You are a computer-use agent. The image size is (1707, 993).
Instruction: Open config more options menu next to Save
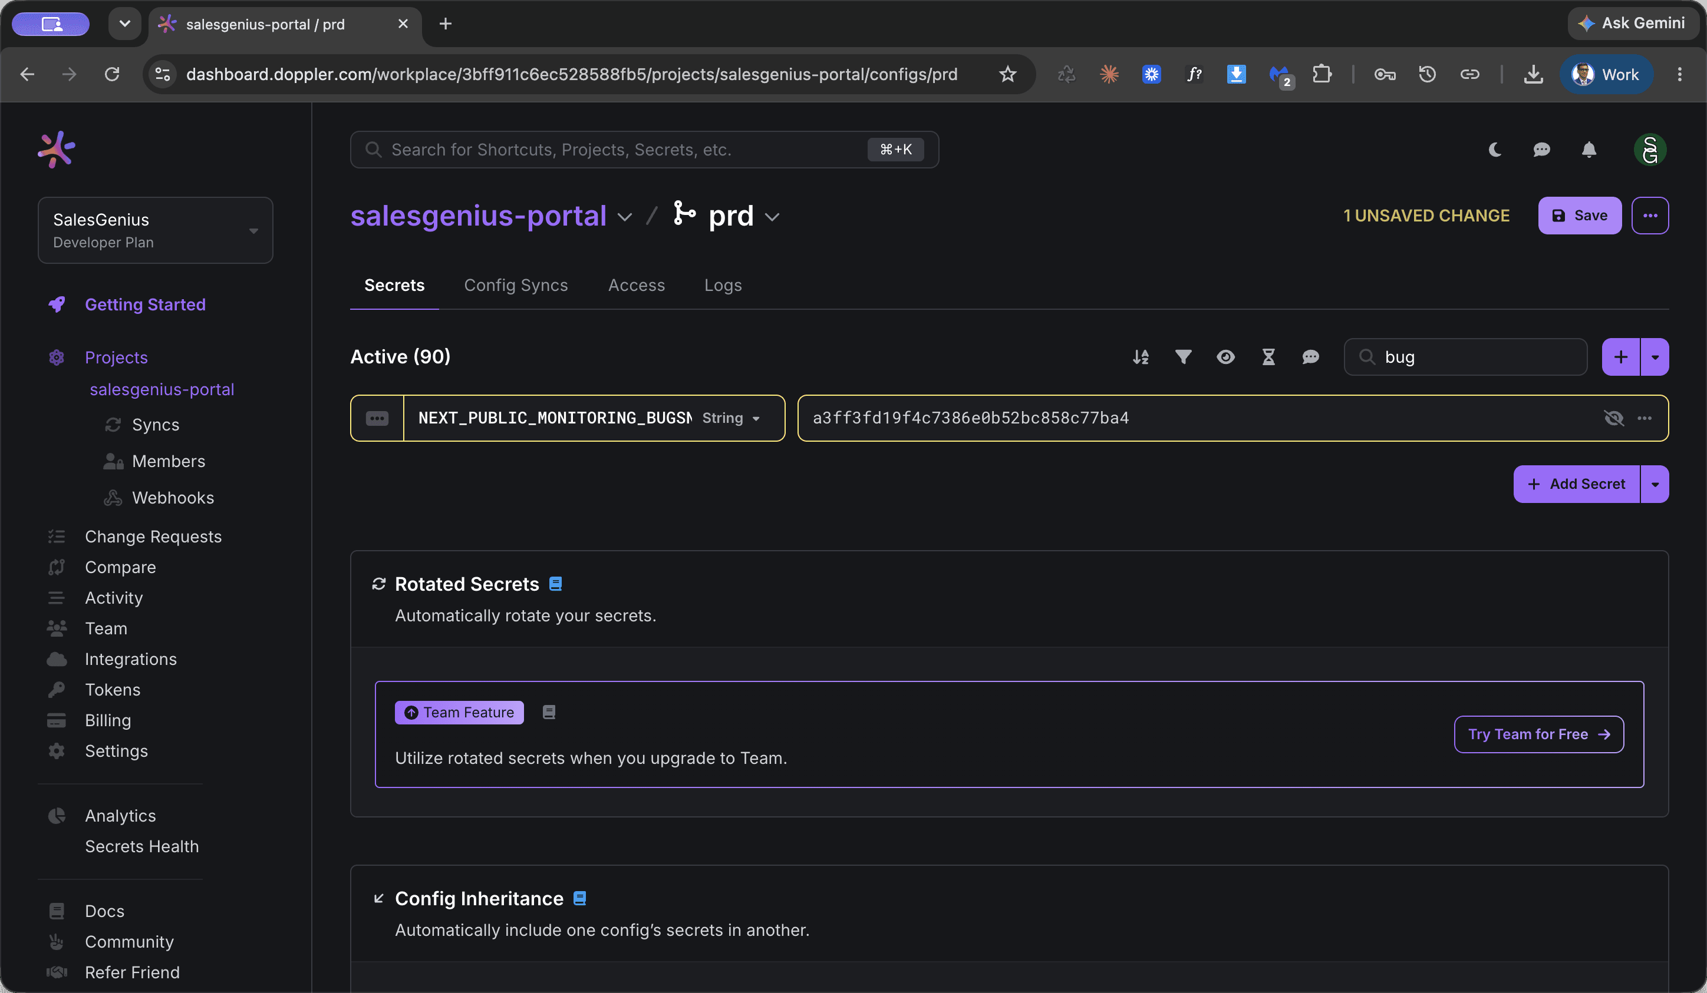(x=1650, y=215)
